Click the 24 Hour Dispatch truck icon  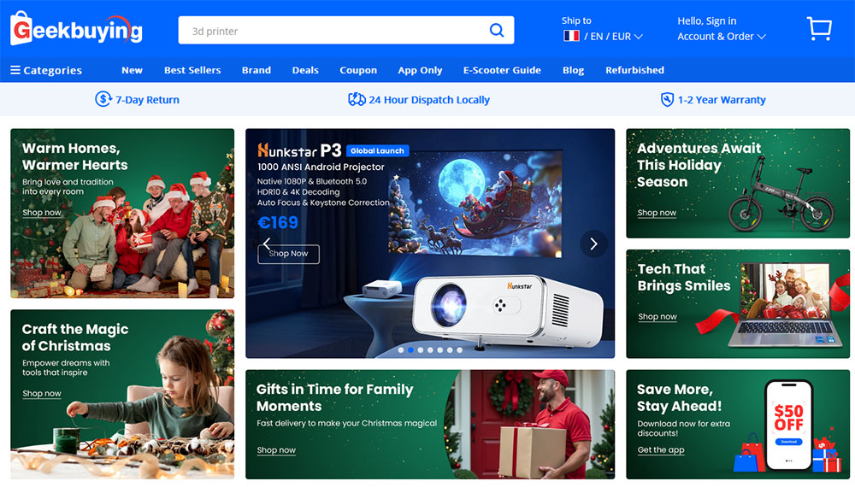click(x=357, y=99)
